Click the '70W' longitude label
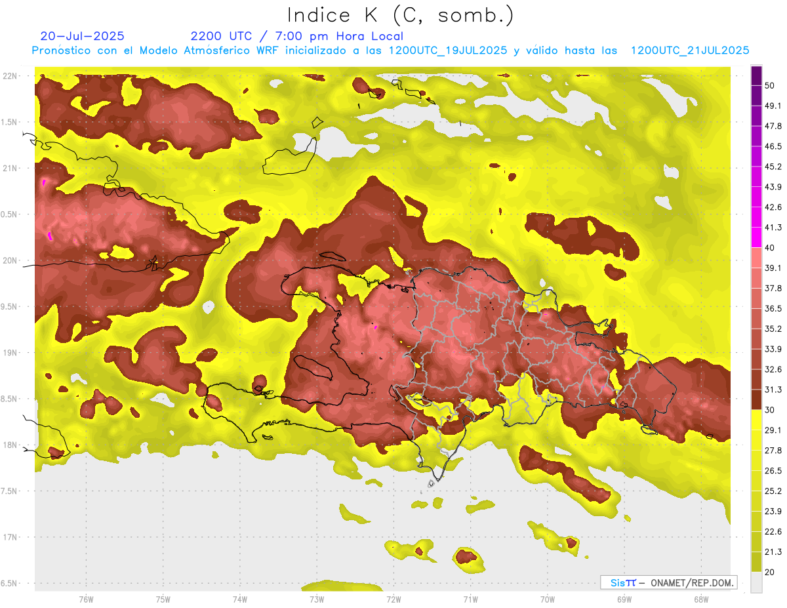This screenshot has width=787, height=608. pos(548,599)
